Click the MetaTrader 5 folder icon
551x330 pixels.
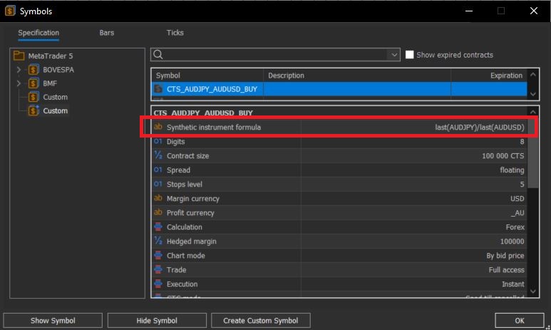[x=19, y=56]
